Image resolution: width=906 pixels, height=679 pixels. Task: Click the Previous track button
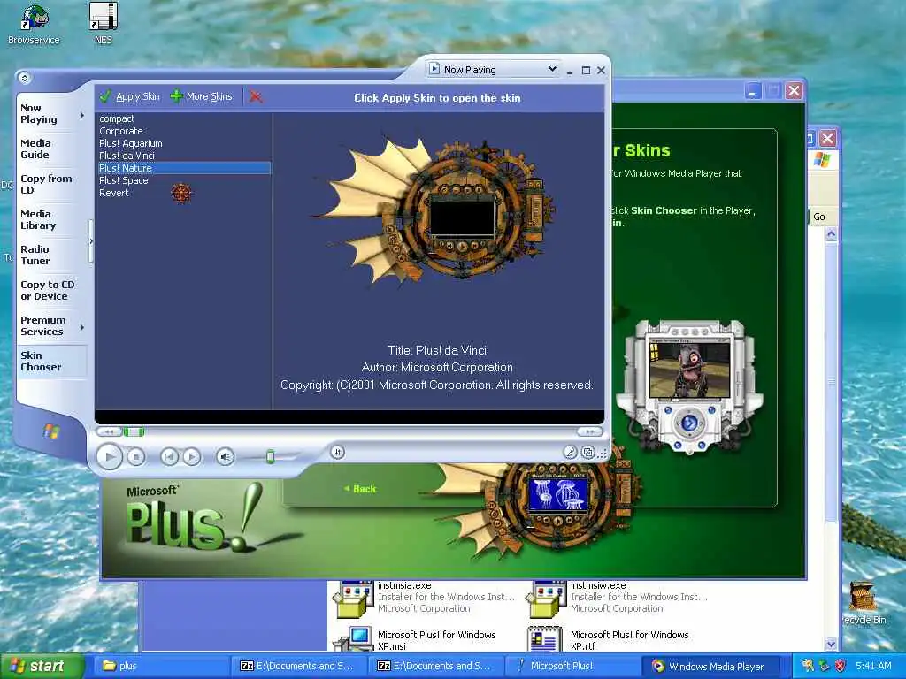tap(169, 457)
